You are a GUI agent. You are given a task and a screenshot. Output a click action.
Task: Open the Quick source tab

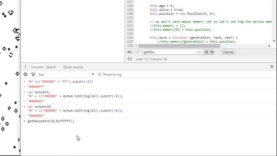click(x=73, y=67)
